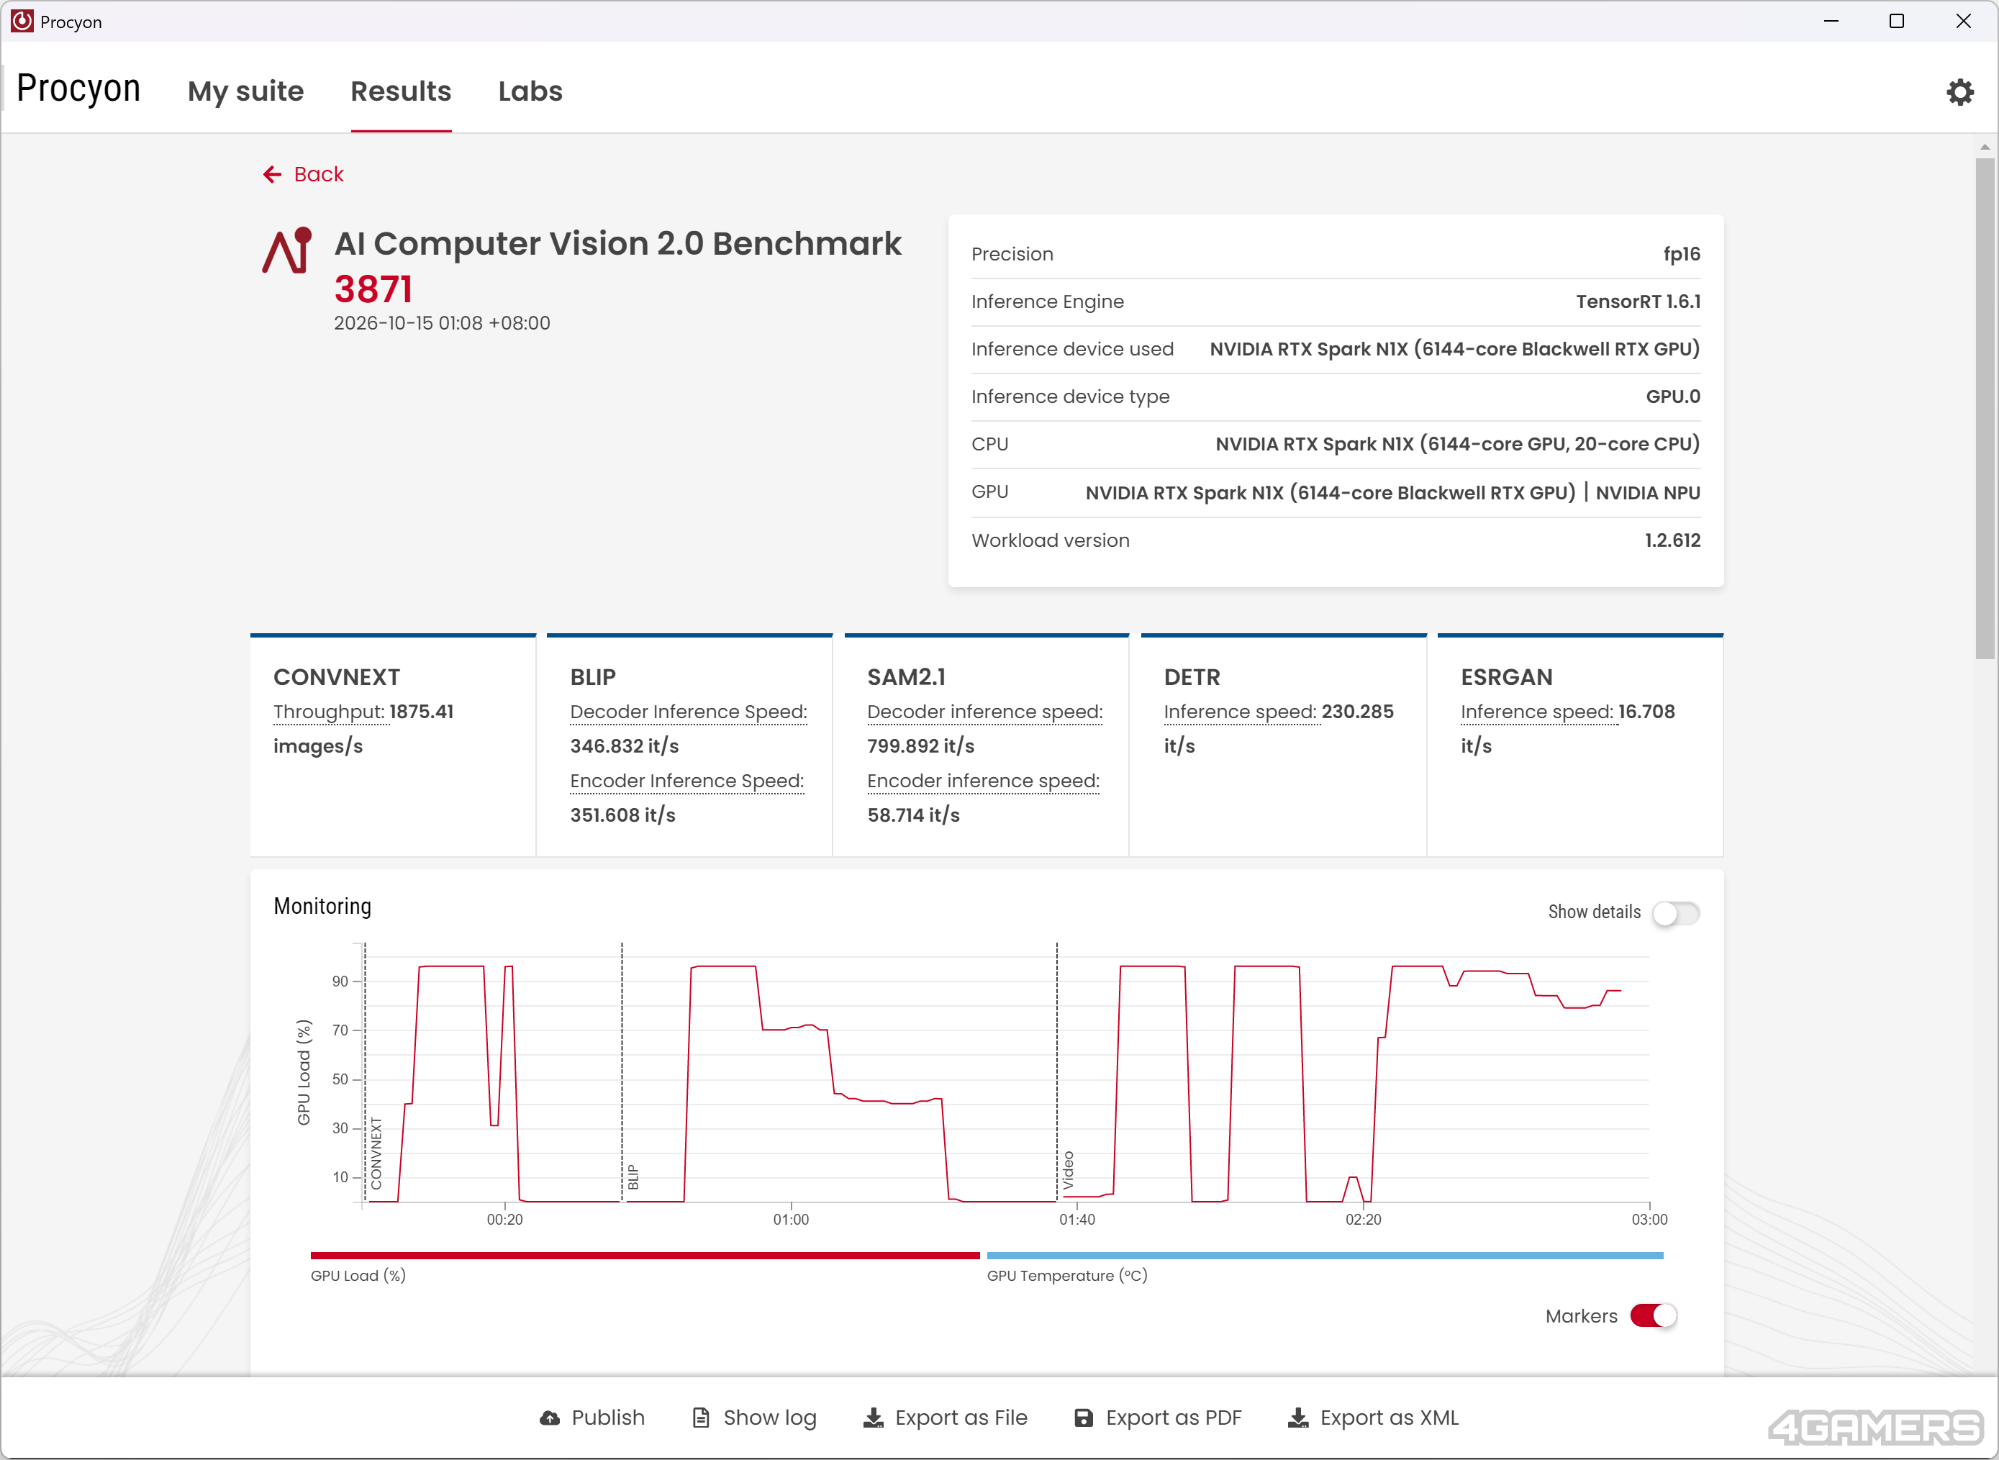Click the Publish cloud icon
Viewport: 1999px width, 1460px height.
tap(550, 1418)
